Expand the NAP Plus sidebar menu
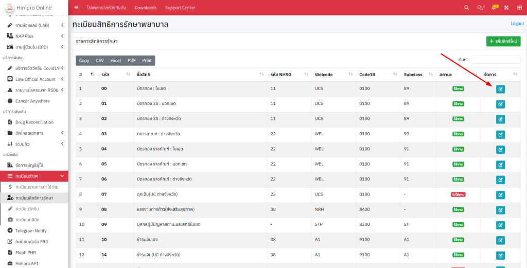The width and height of the screenshot is (527, 268). tap(34, 36)
